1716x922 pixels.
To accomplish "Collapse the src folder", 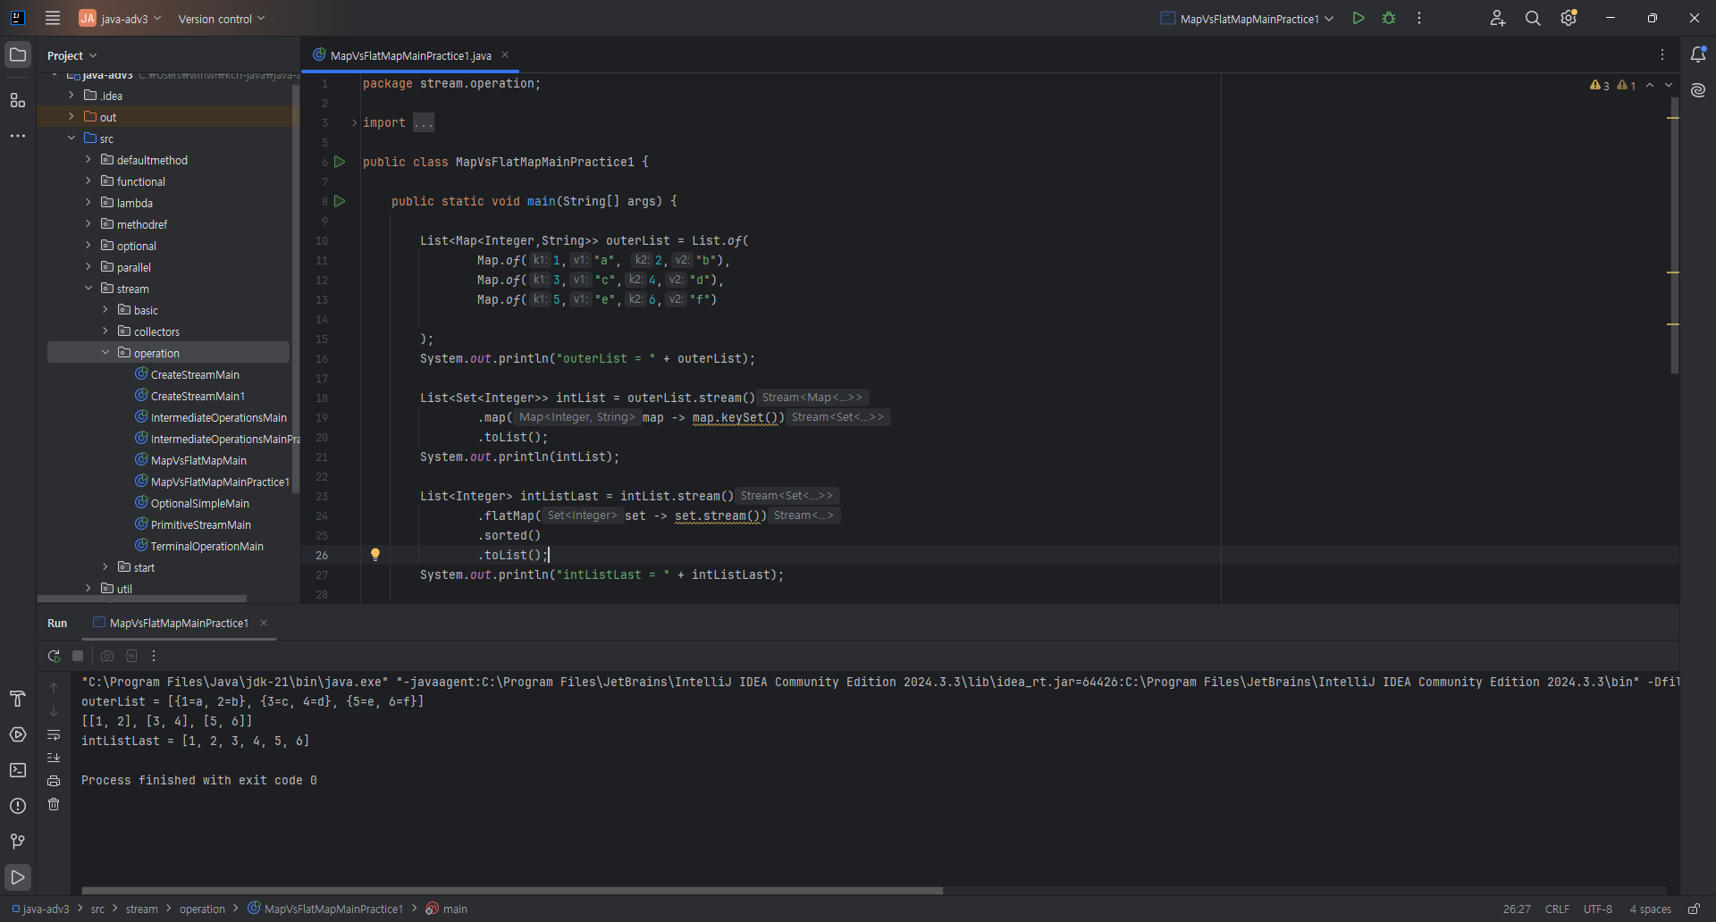I will pyautogui.click(x=71, y=138).
